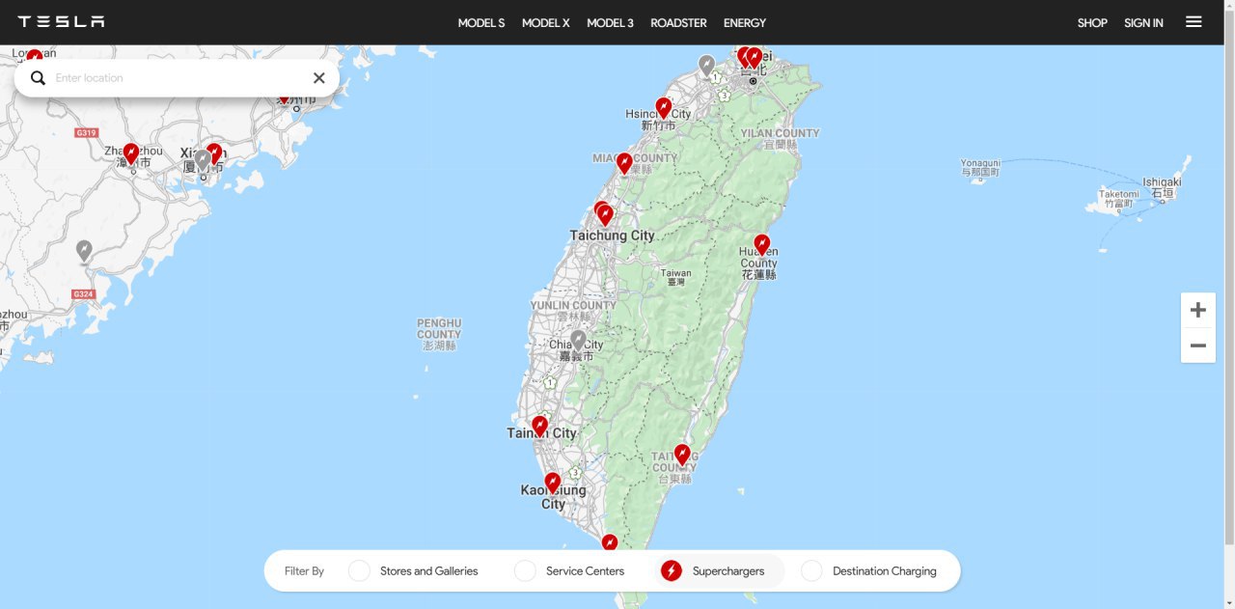Image resolution: width=1235 pixels, height=609 pixels.
Task: Click the Taitung County supercharger pin
Action: pos(682,453)
